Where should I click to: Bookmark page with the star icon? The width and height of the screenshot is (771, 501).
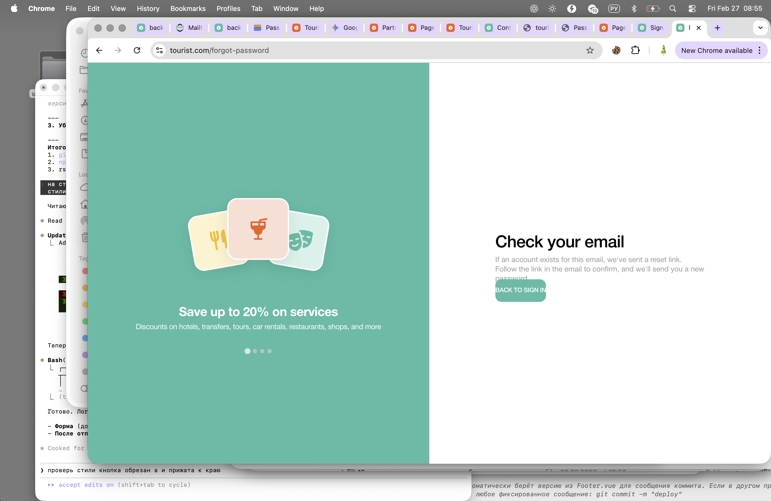[x=590, y=50]
